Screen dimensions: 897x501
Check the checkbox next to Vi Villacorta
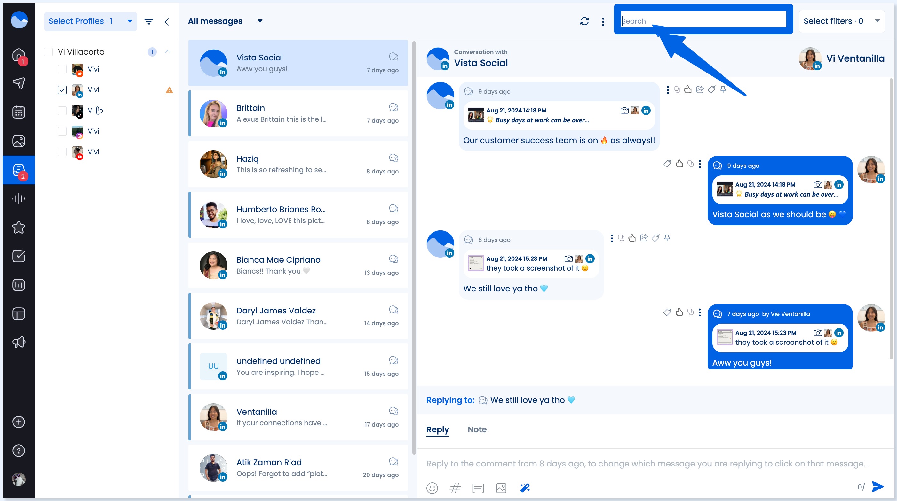click(x=48, y=51)
